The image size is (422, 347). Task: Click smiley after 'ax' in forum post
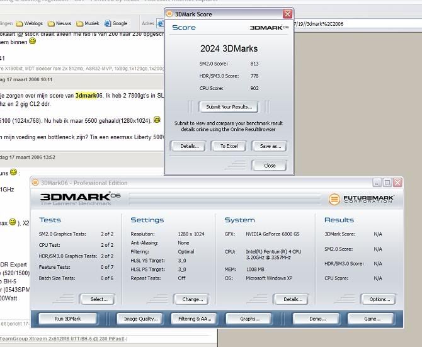click(x=13, y=222)
